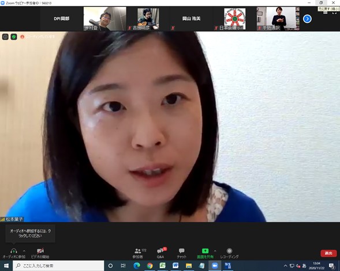Click the join audio tooltip prompt
This screenshot has width=340, height=271.
(x=30, y=234)
